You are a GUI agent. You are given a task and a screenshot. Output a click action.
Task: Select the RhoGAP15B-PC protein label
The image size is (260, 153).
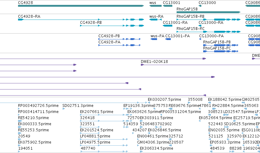click(x=217, y=48)
